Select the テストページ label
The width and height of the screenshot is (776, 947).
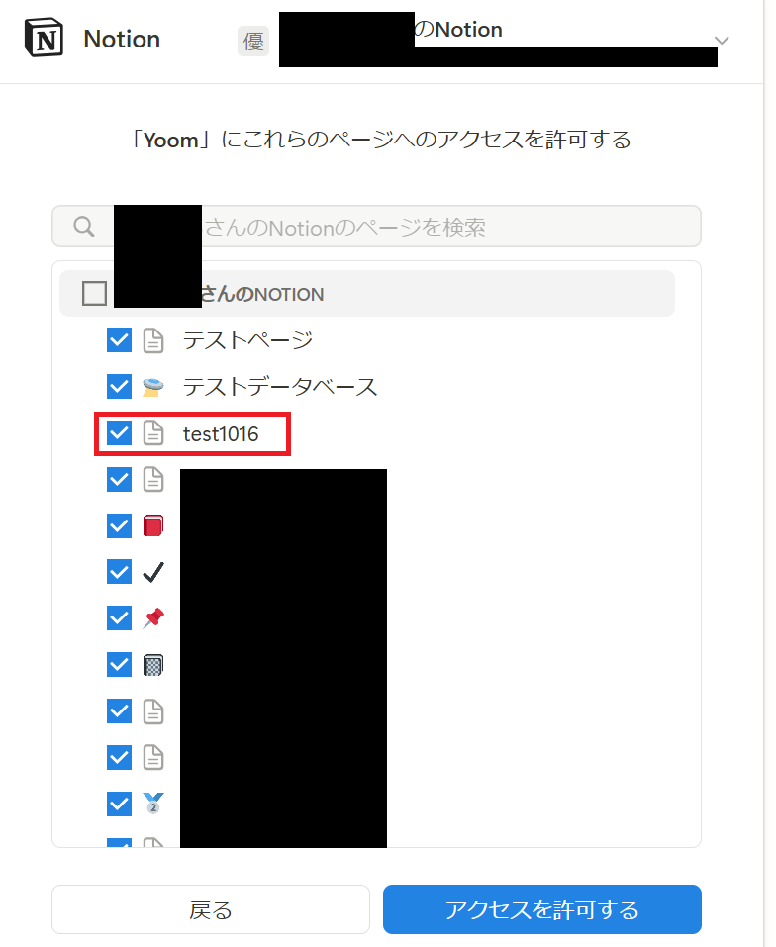pyautogui.click(x=248, y=340)
